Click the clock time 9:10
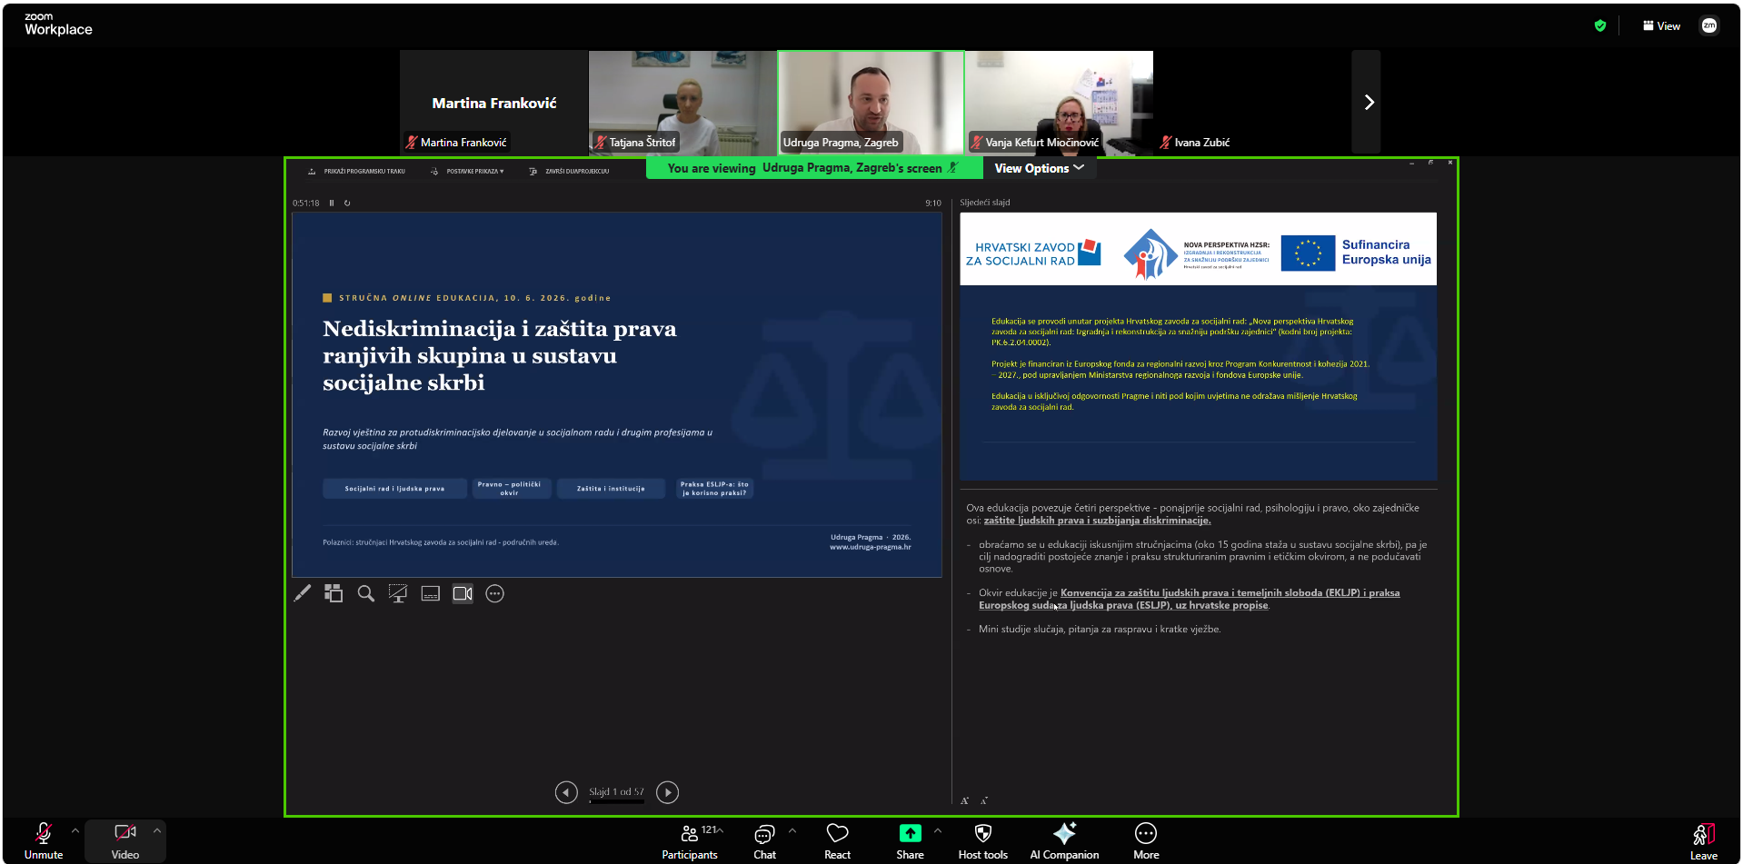Viewport: 1743px width, 864px height. point(932,203)
